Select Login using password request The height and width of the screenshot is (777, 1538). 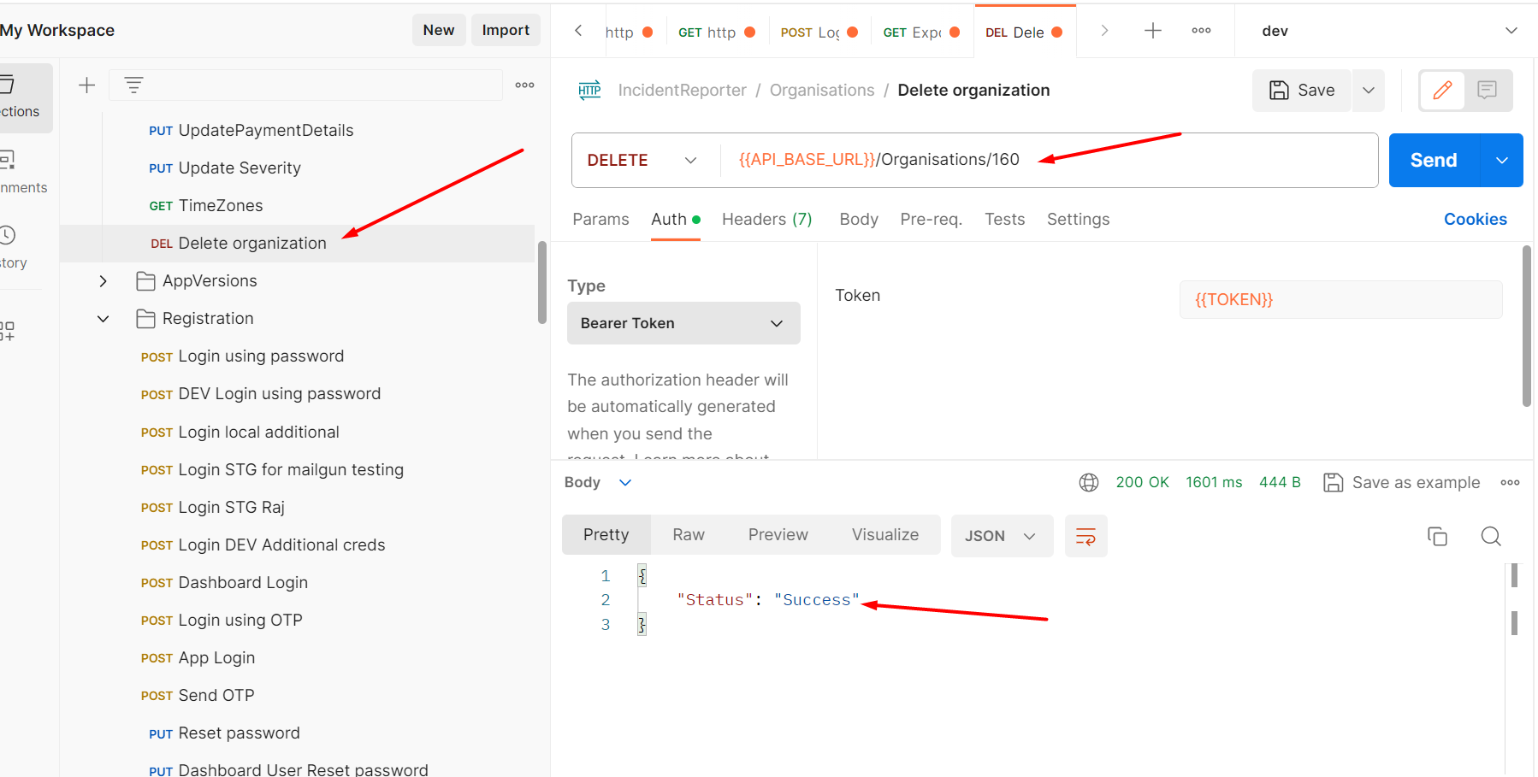(x=260, y=356)
